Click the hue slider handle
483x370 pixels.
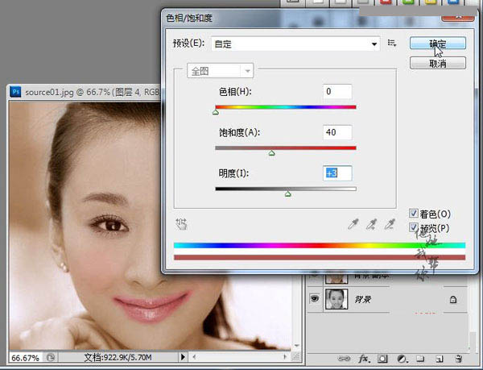216,113
